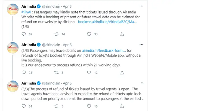Like the tweet with 33 likes
Image resolution: width=204 pixels, height=111 pixels.
(89, 34)
